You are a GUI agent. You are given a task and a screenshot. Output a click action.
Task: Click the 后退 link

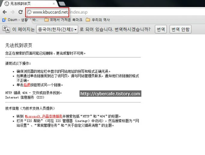[x=27, y=85]
